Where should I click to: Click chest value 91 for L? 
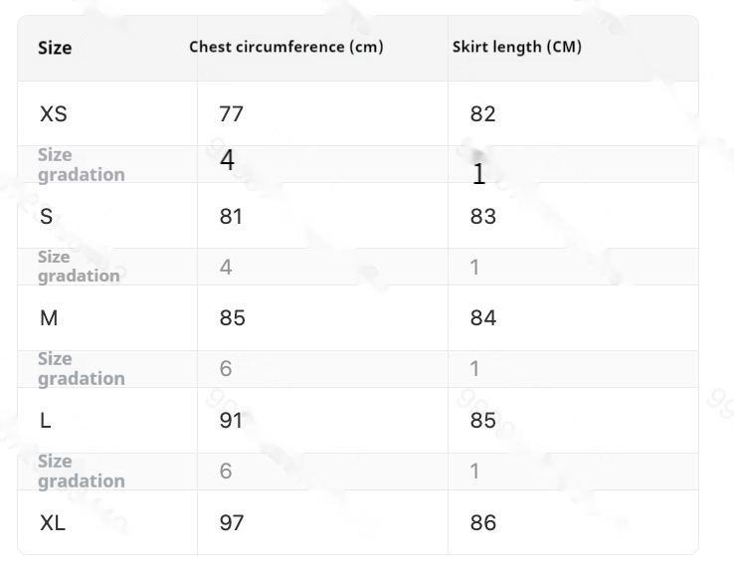click(x=232, y=421)
